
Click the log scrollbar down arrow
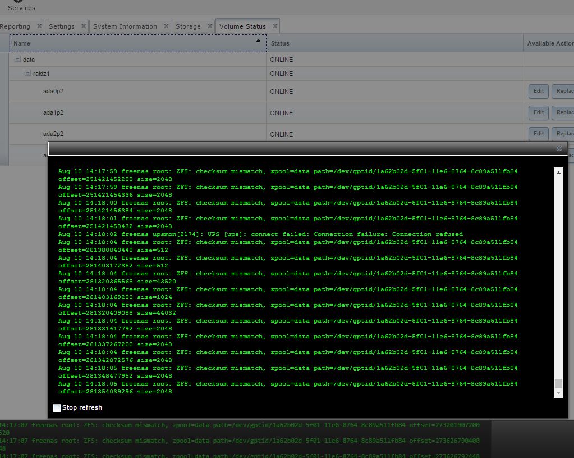click(x=558, y=393)
